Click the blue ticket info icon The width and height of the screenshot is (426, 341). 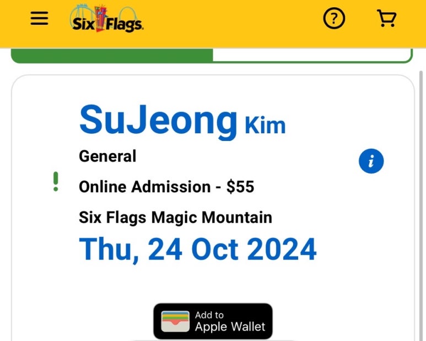(x=371, y=161)
